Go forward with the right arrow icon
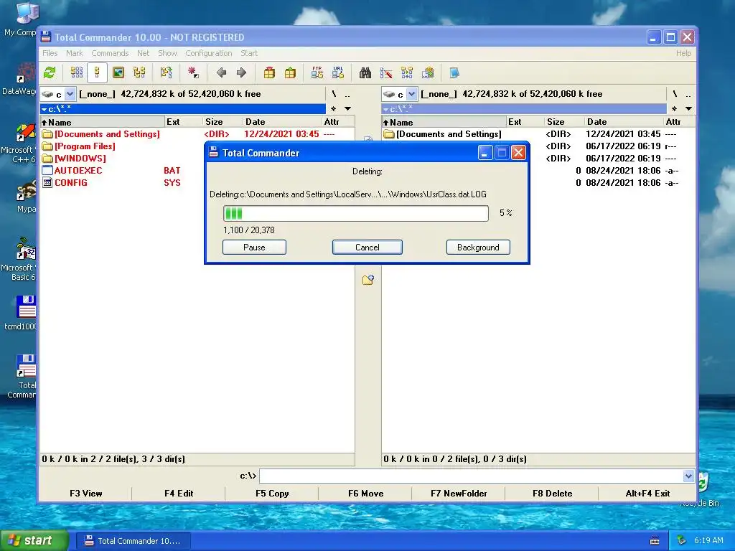The height and width of the screenshot is (551, 735). (241, 72)
